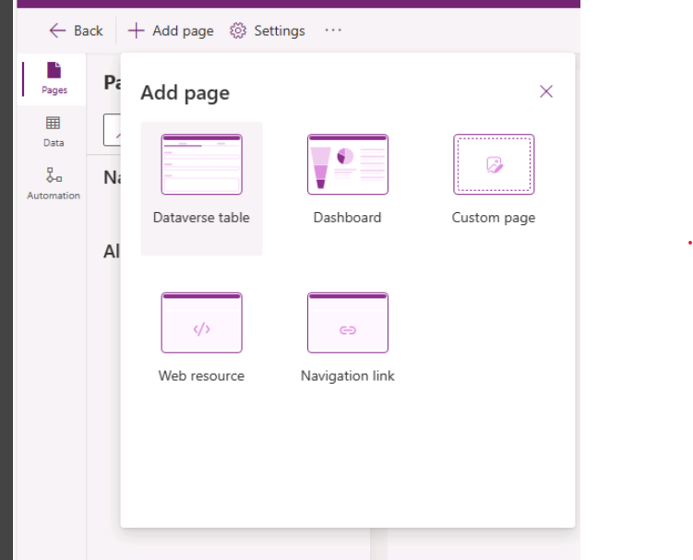Open the more options ellipsis menu

click(333, 30)
